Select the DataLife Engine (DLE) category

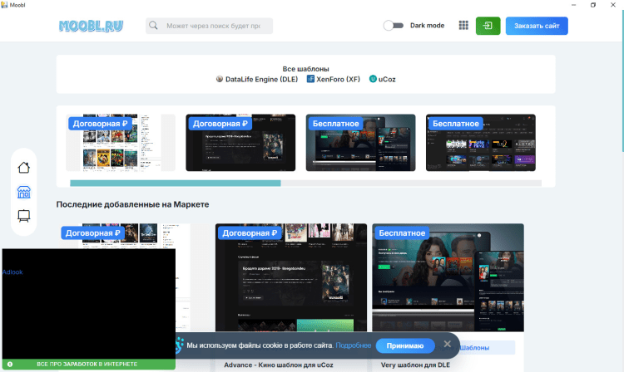pyautogui.click(x=256, y=80)
